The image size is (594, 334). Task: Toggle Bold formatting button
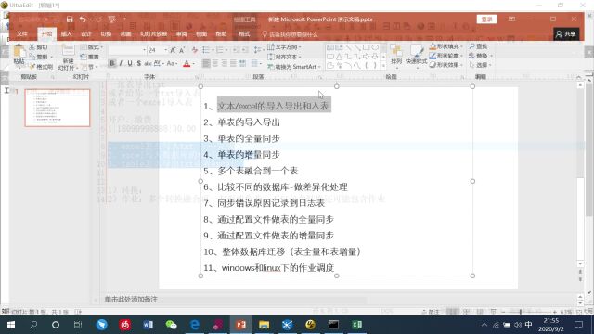point(112,63)
